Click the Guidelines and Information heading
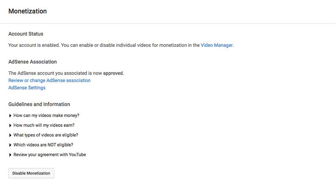This screenshot has height=183, width=336. click(39, 104)
